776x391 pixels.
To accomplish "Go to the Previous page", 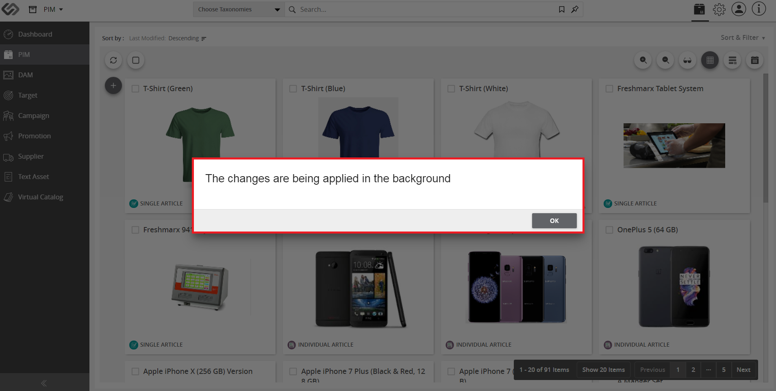I will point(652,370).
